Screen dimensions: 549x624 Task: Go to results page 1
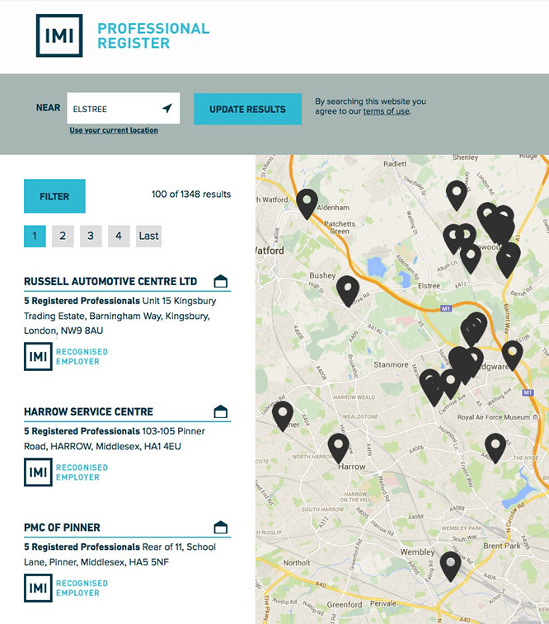35,236
